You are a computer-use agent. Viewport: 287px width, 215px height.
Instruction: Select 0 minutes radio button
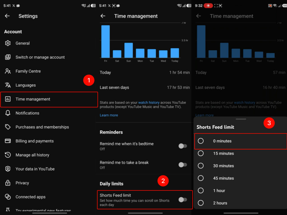(201, 141)
